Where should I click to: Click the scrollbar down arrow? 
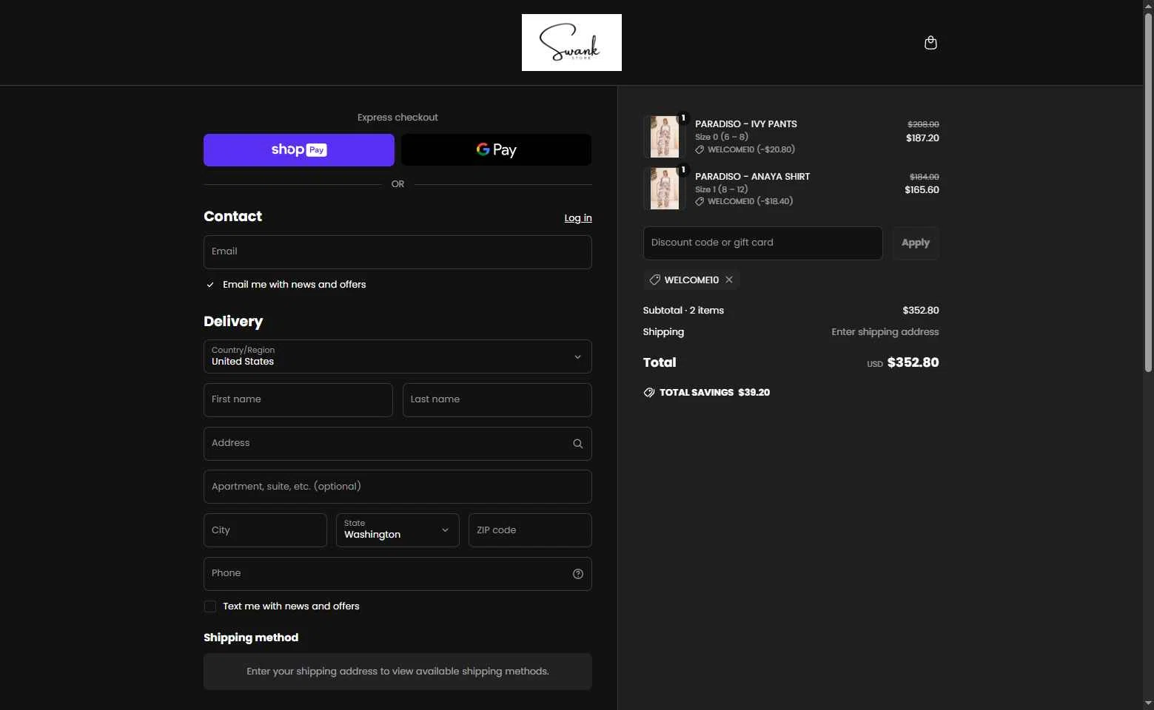tap(1148, 703)
